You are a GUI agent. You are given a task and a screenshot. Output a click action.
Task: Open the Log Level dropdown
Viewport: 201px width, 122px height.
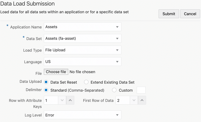click(83, 115)
